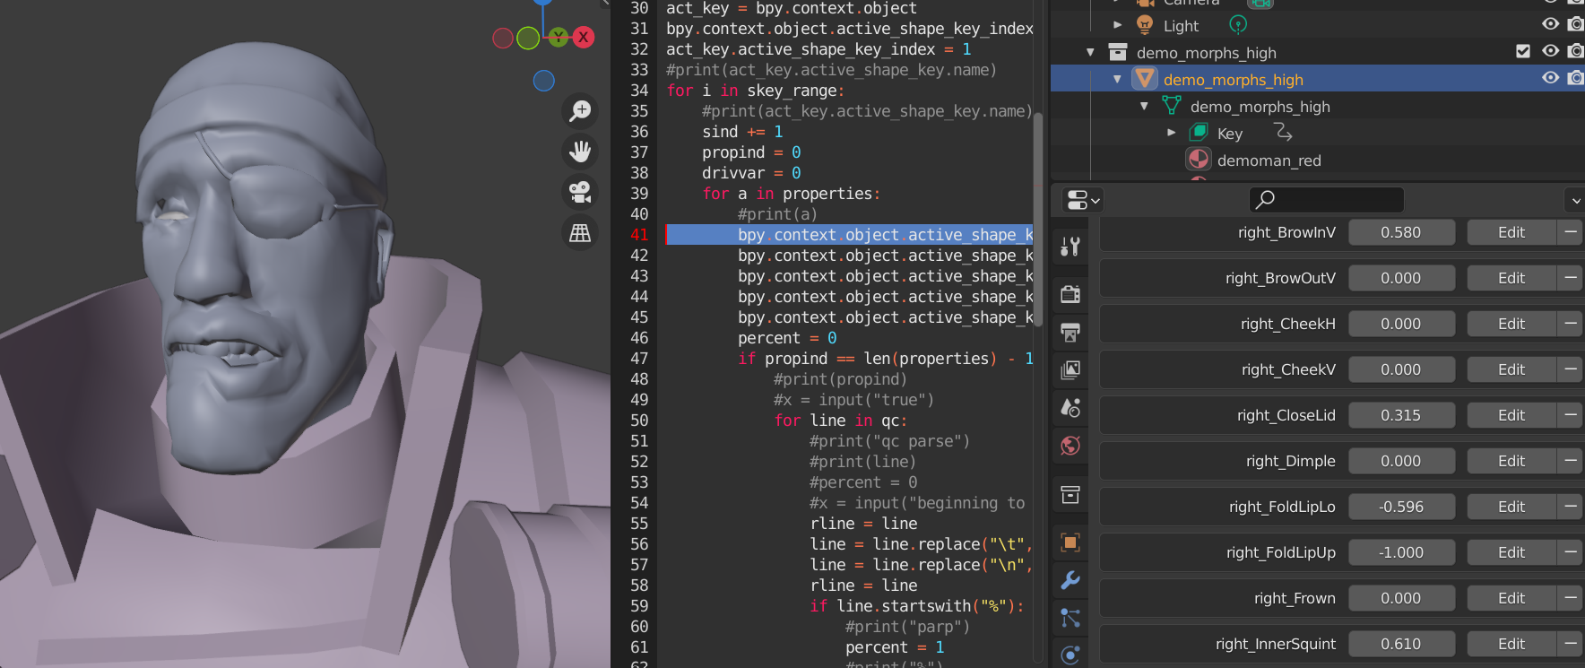Expand the Light tree item
The image size is (1585, 668).
point(1117,25)
